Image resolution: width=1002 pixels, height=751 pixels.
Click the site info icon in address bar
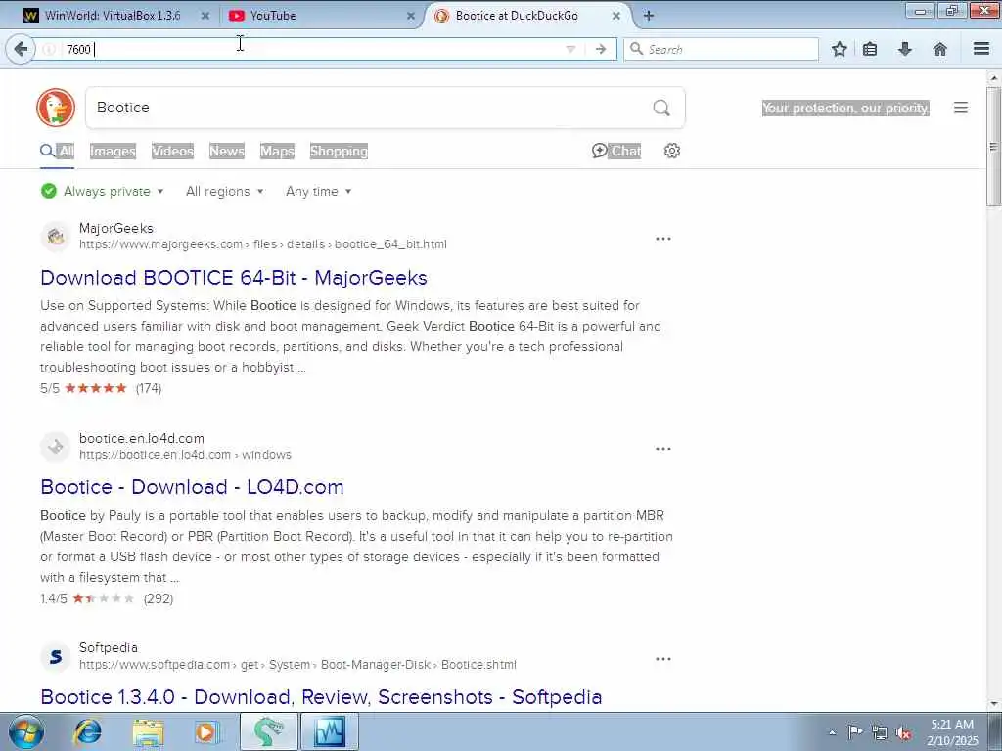(x=49, y=49)
